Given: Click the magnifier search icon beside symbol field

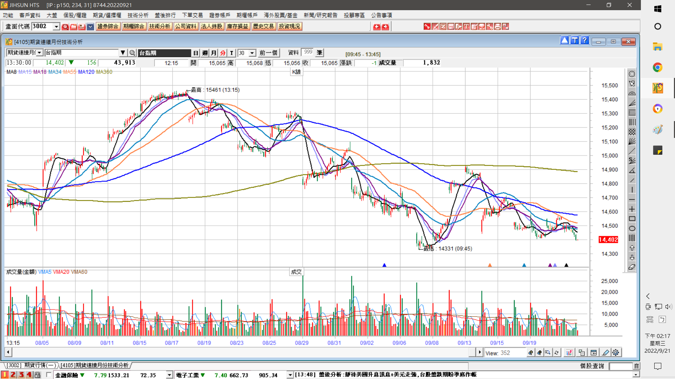Looking at the screenshot, I should coord(132,53).
